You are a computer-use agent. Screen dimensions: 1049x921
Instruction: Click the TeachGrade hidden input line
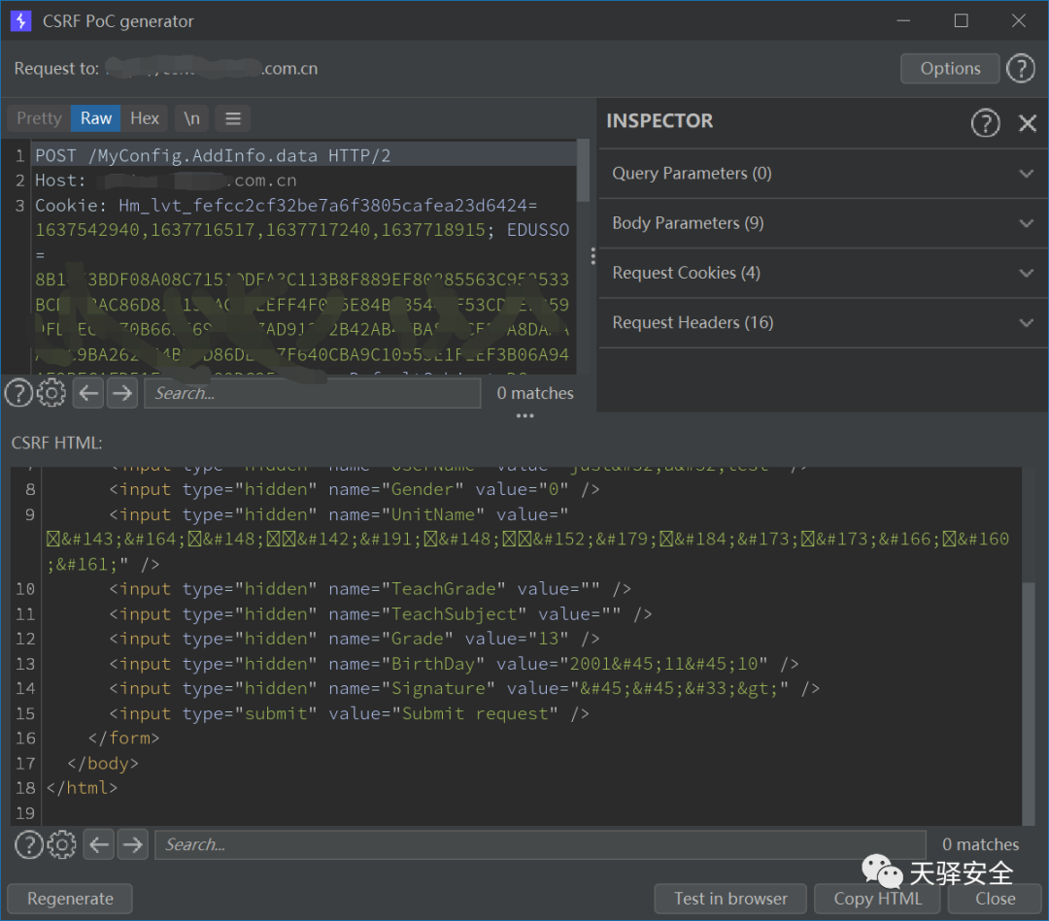(x=370, y=589)
